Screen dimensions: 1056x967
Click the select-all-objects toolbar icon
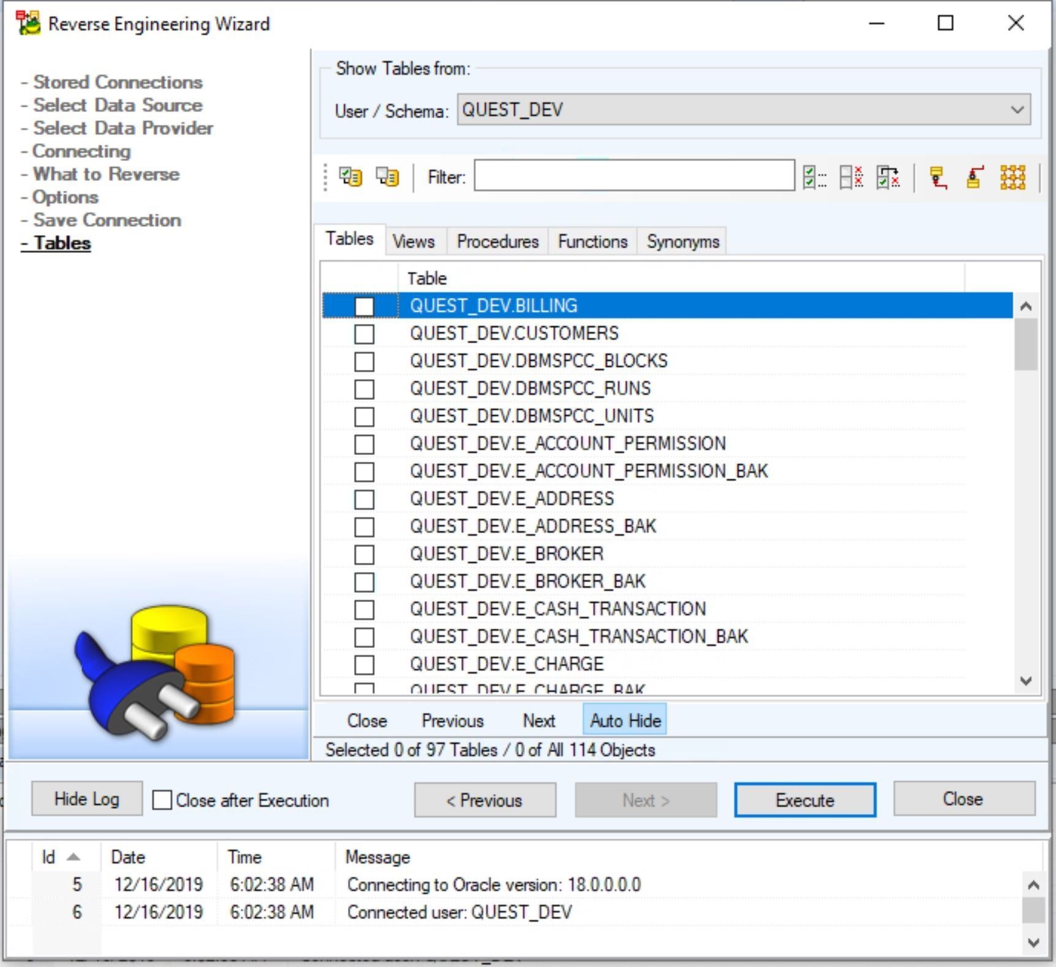point(351,177)
